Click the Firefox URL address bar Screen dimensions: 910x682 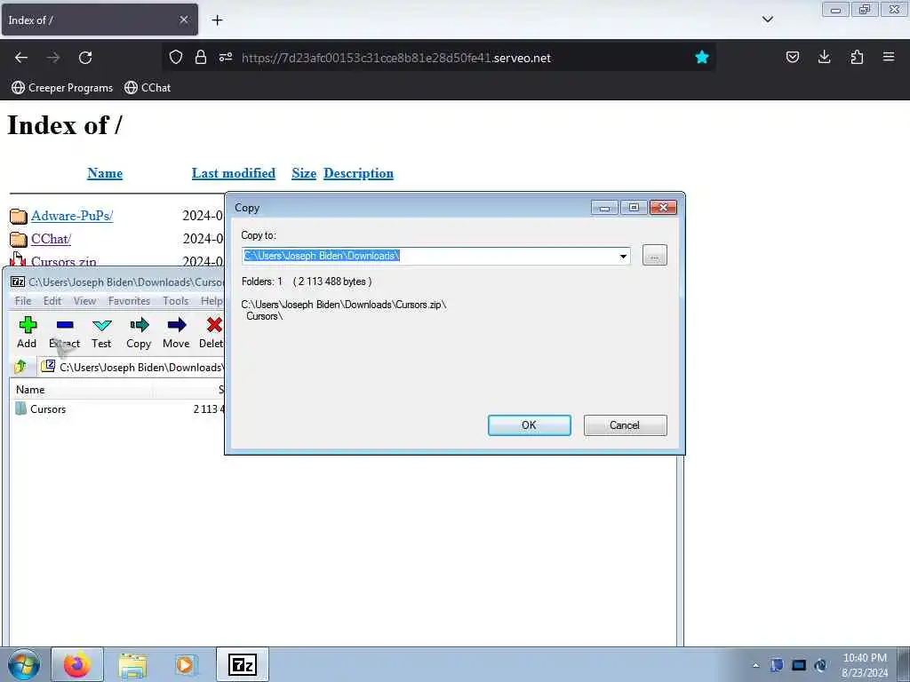click(x=441, y=58)
